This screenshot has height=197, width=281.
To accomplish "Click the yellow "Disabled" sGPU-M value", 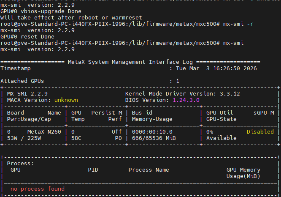I will 260,132.
